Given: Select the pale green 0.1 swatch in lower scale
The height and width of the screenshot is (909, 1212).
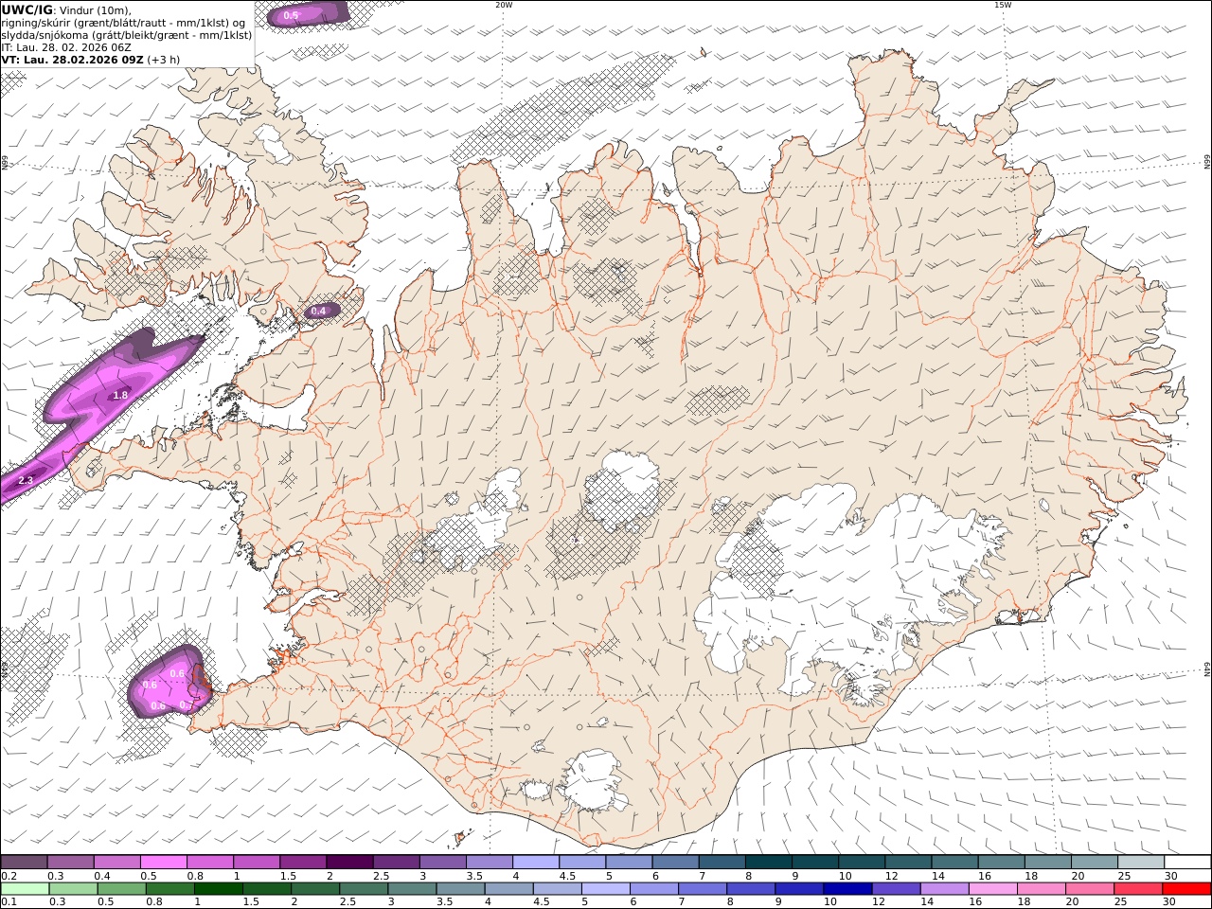Looking at the screenshot, I should (x=25, y=889).
